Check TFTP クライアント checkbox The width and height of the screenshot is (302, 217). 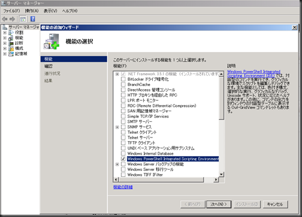click(x=123, y=143)
